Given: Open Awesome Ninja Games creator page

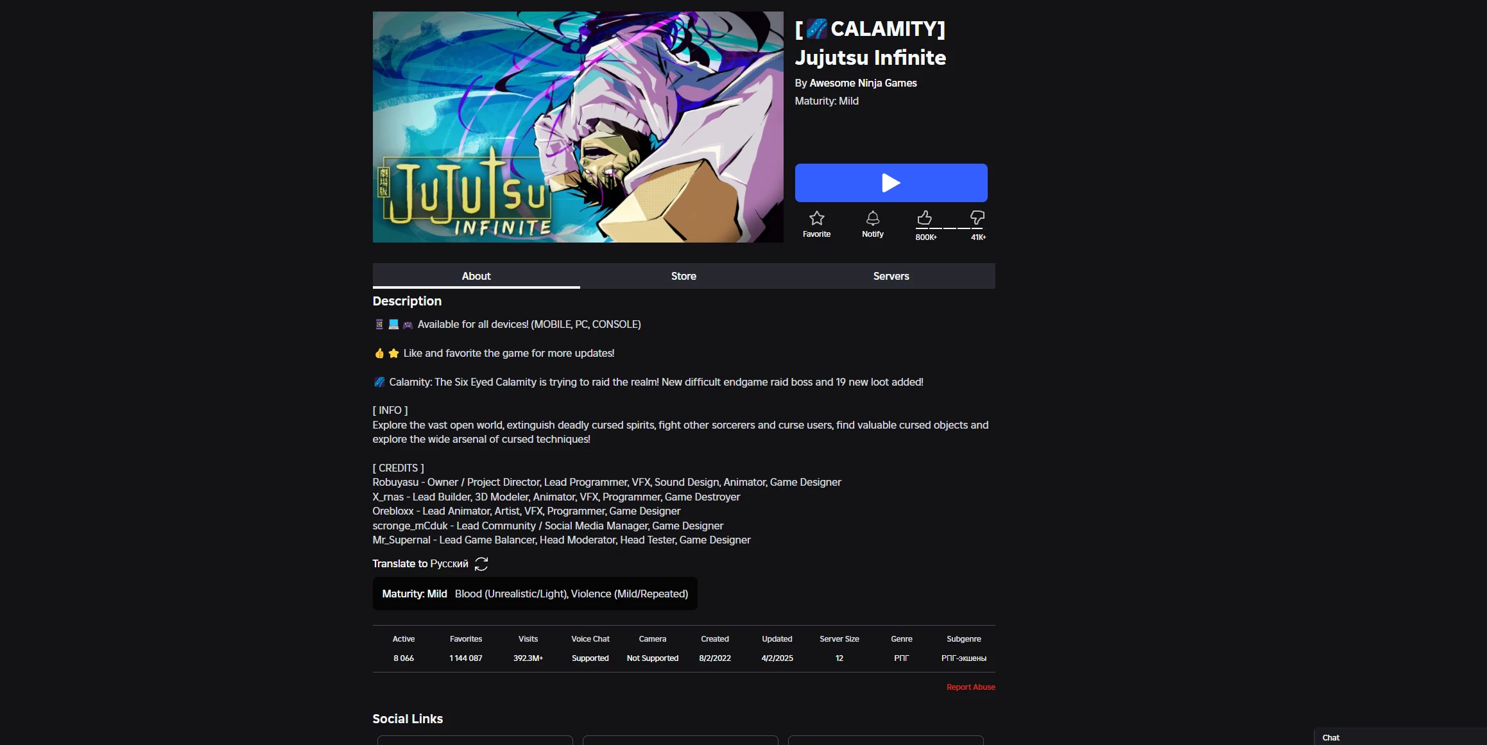Looking at the screenshot, I should pyautogui.click(x=863, y=83).
